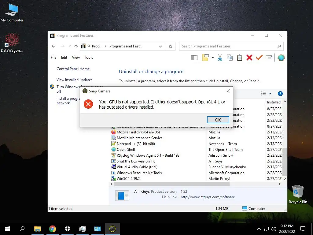Select Mozilla Firefox (x64 en-US) row
The image size is (313, 235).
click(x=138, y=132)
